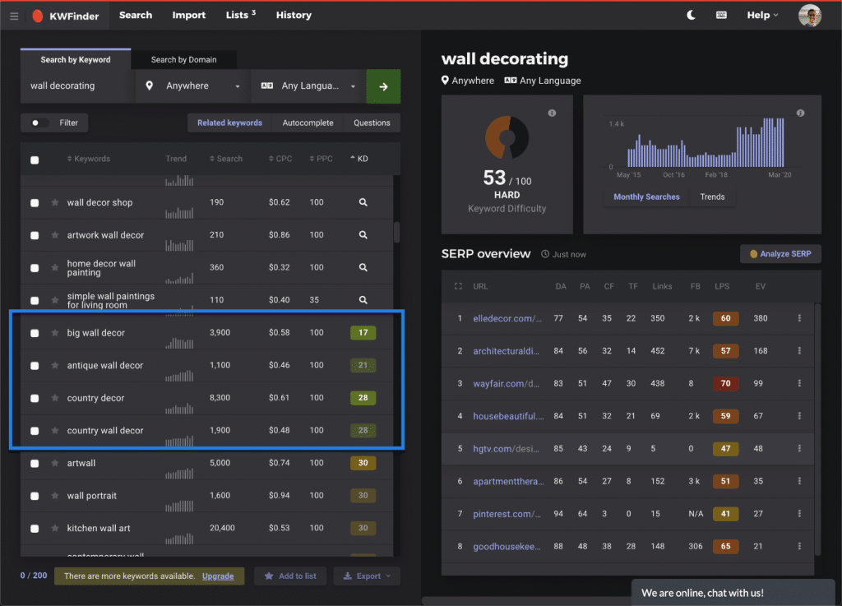Open the hamburger menu icon
842x606 pixels.
point(14,16)
